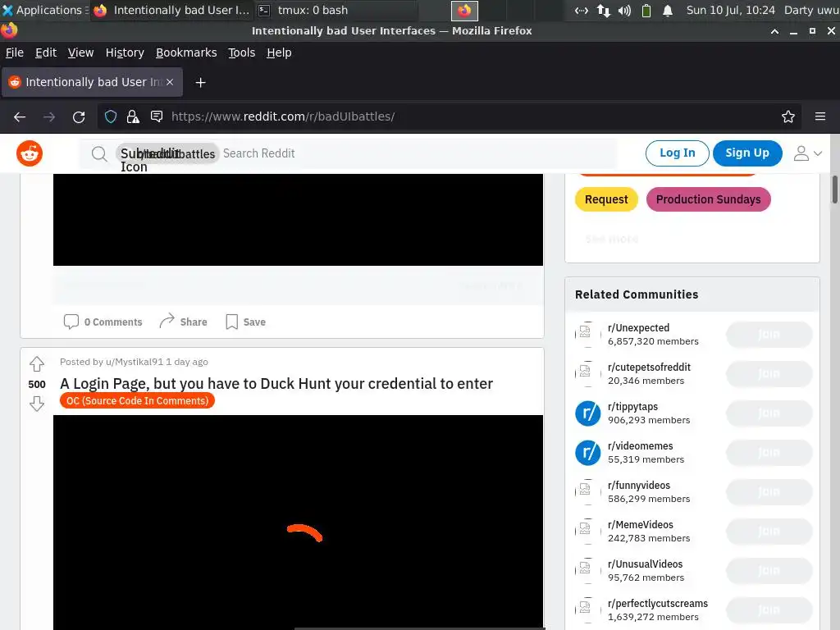Click the Log In button
Image resolution: width=840 pixels, height=630 pixels.
click(677, 153)
